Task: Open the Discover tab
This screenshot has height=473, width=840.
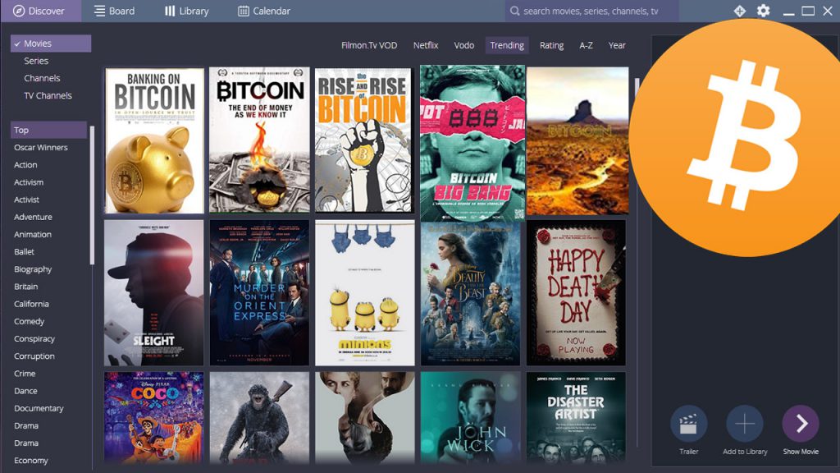Action: 41,11
